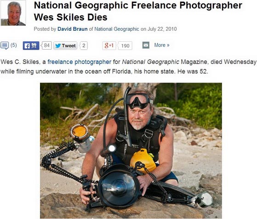
Task: Click the Facebook like count 84
Action: click(47, 45)
